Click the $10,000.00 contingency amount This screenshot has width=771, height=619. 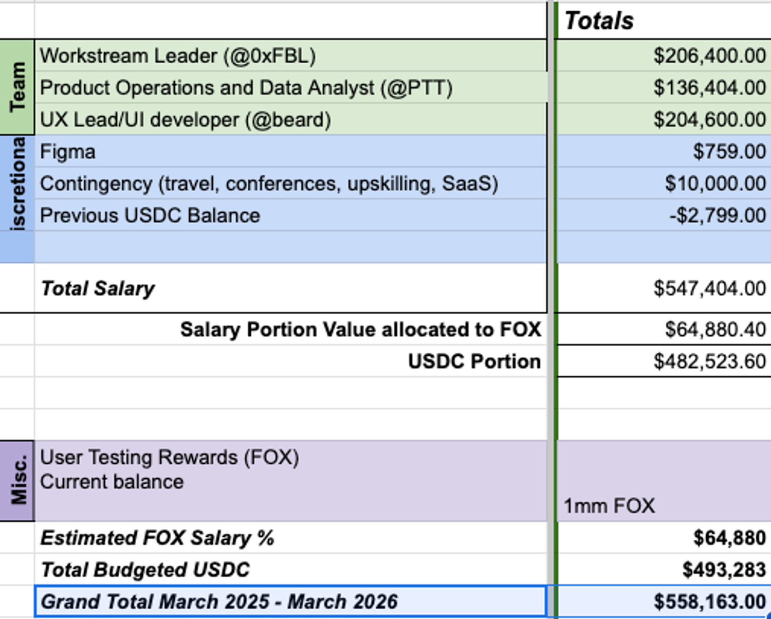[x=663, y=184]
